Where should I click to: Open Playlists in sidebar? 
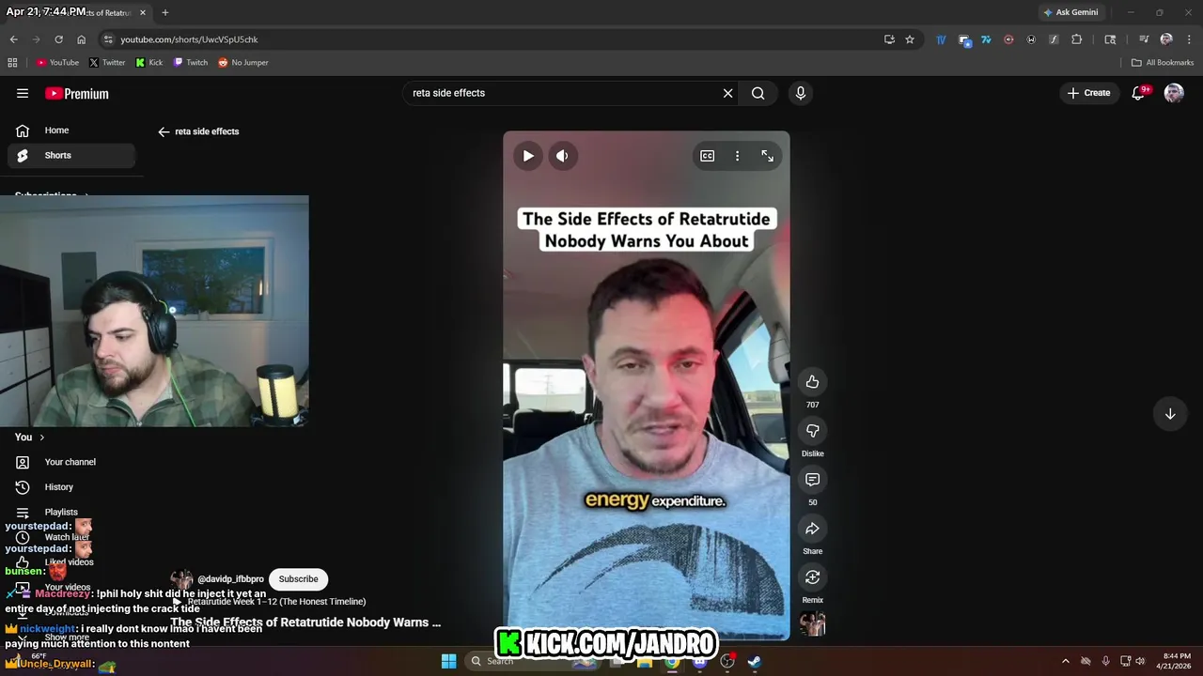pyautogui.click(x=70, y=512)
